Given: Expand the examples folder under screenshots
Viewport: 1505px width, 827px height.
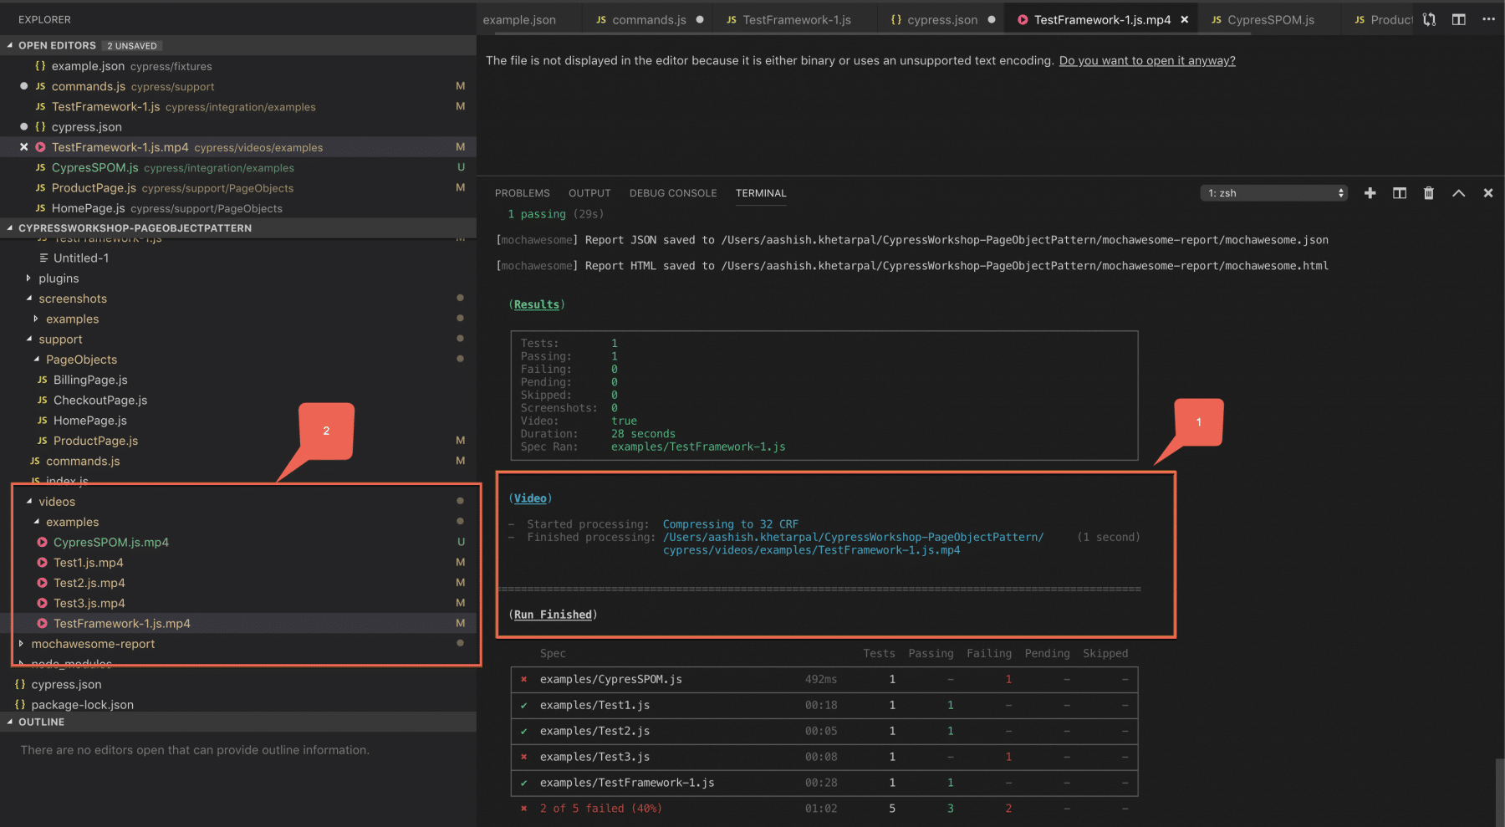Looking at the screenshot, I should 36,319.
